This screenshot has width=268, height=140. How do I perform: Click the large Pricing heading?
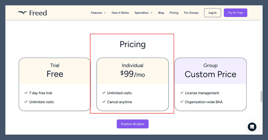[x=133, y=44]
